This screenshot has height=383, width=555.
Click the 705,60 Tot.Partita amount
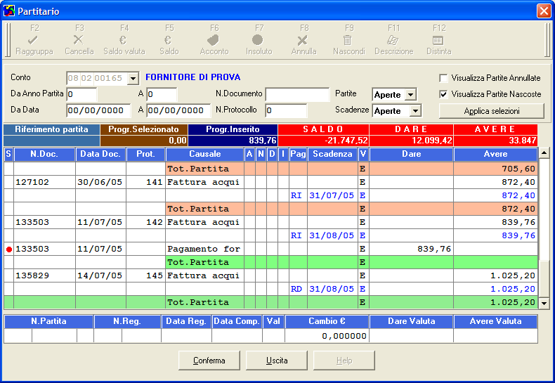[x=495, y=169]
